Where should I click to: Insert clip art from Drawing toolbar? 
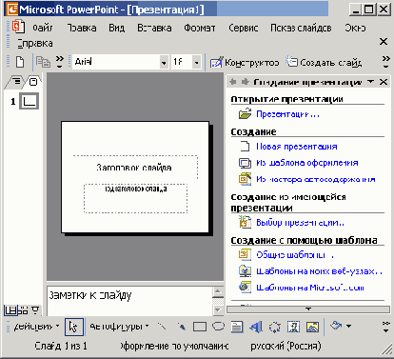pos(293,327)
